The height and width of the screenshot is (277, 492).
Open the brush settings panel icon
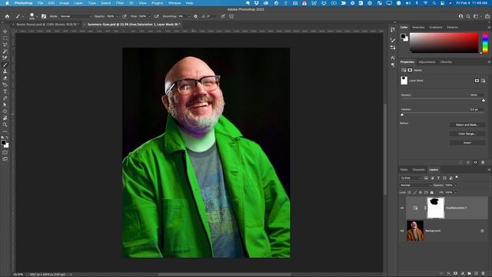(44, 16)
